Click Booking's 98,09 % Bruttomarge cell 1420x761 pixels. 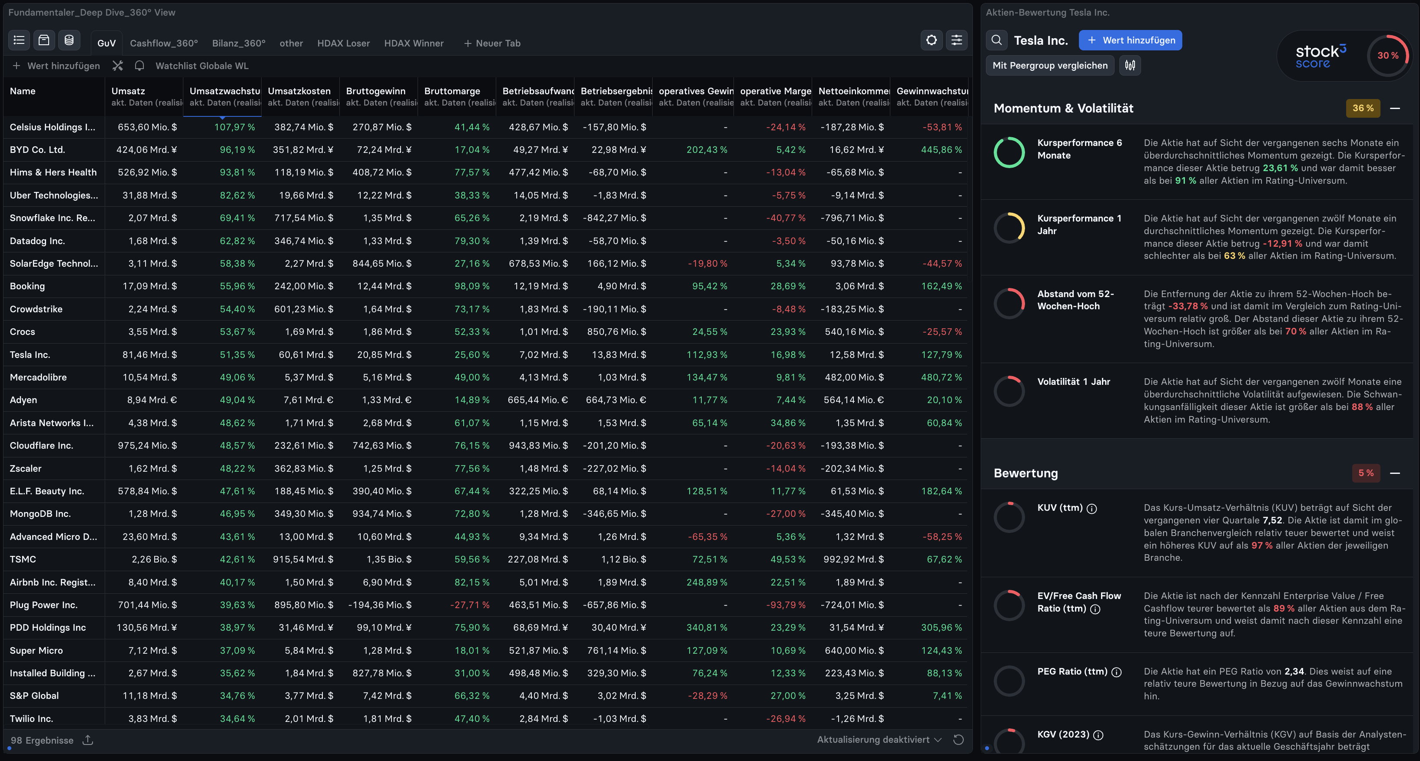[x=472, y=287]
